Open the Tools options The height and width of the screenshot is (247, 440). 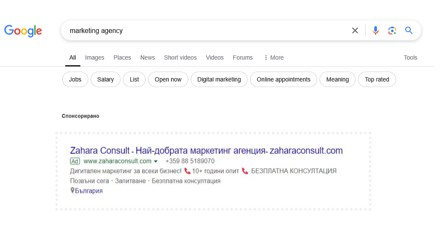[x=410, y=57]
